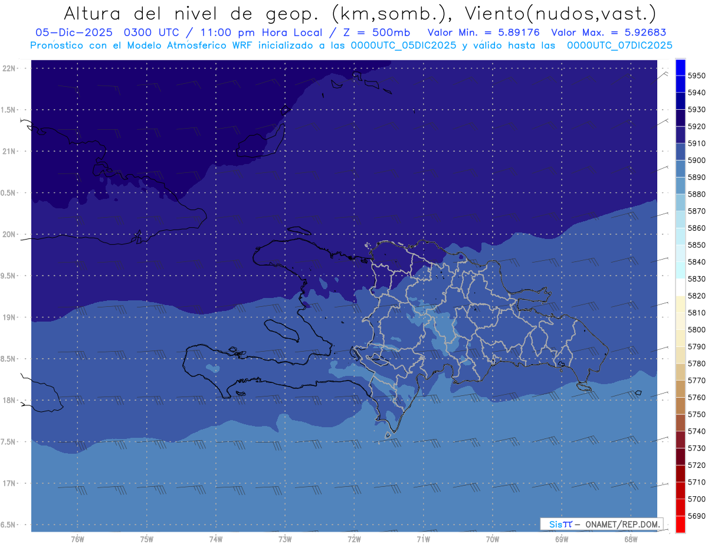
Task: Click the '0.5N' latitude label
Action: tap(9, 193)
